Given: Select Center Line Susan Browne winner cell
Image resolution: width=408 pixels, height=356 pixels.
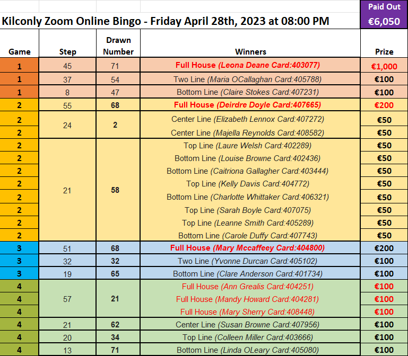Looking at the screenshot, I should (x=250, y=324).
